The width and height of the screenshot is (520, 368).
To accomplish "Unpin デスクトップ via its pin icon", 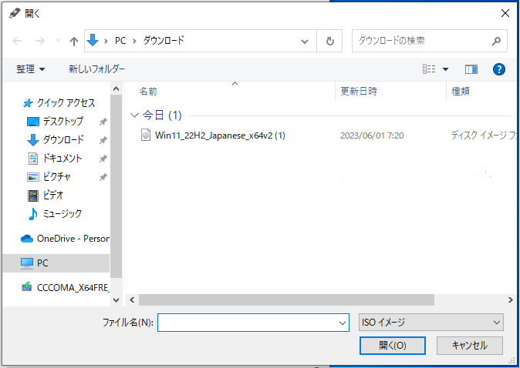I will coord(103,122).
